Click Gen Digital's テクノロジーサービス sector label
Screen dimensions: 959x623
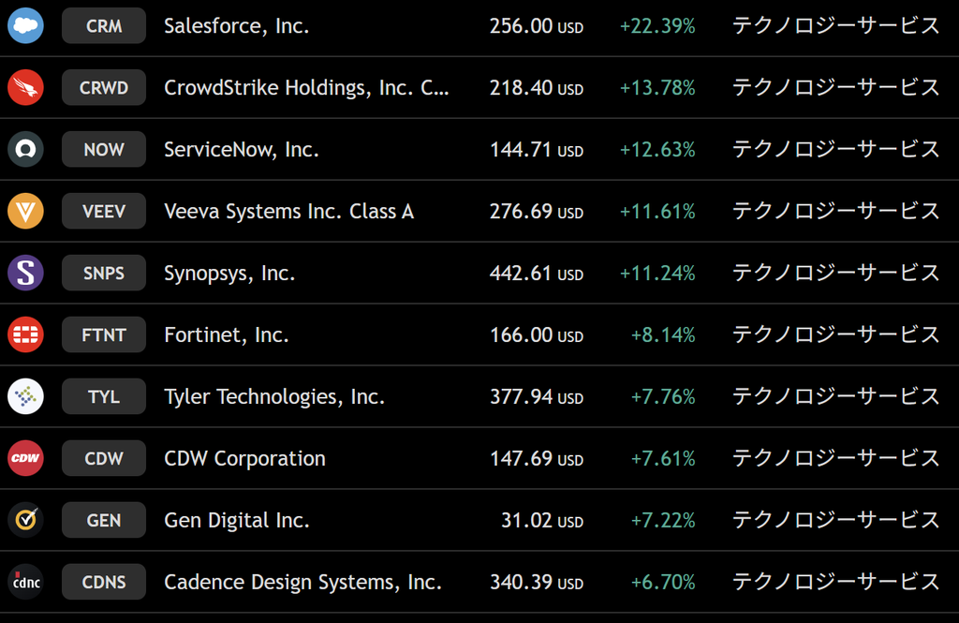pos(835,520)
